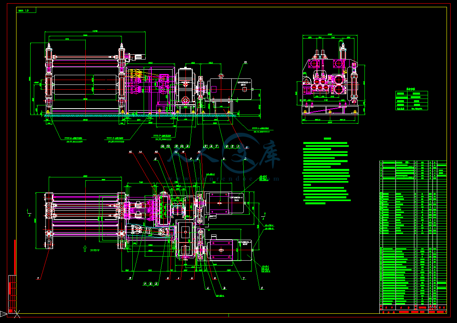
Task: Select the red title block under the parts list
Action: pos(413,310)
